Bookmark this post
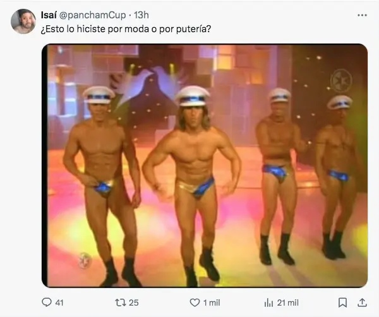This screenshot has height=317, width=379. (x=342, y=302)
